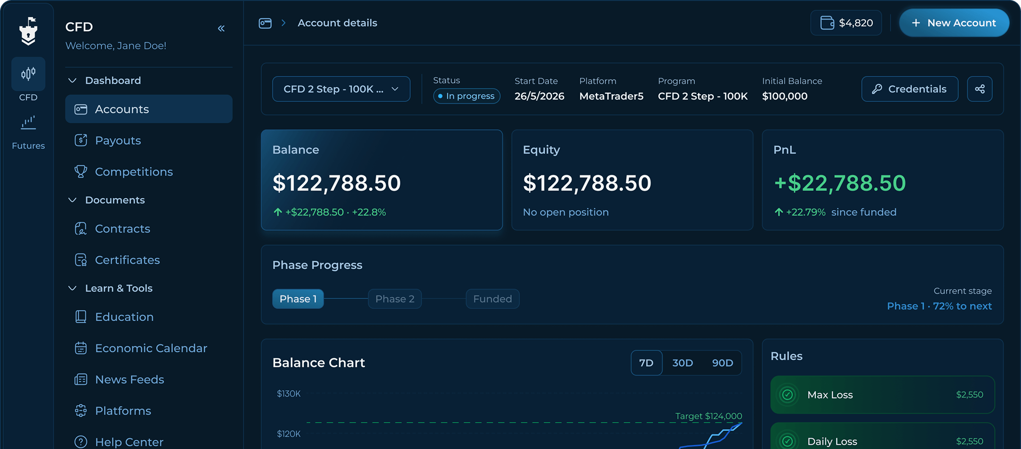Image resolution: width=1021 pixels, height=449 pixels.
Task: Select the Equity card
Action: tap(632, 180)
